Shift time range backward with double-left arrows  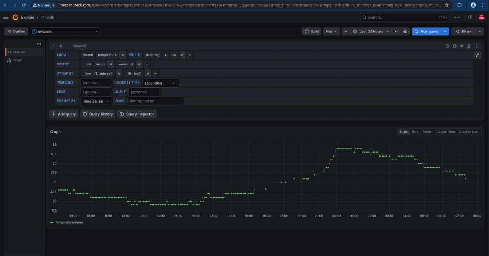[346, 32]
